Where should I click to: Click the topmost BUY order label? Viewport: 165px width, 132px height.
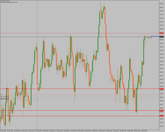point(5,96)
